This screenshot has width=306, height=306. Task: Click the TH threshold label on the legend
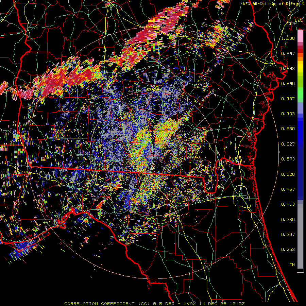[x=292, y=265]
